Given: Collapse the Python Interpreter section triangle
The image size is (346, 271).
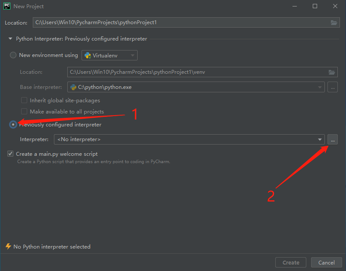Looking at the screenshot, I should coord(10,38).
